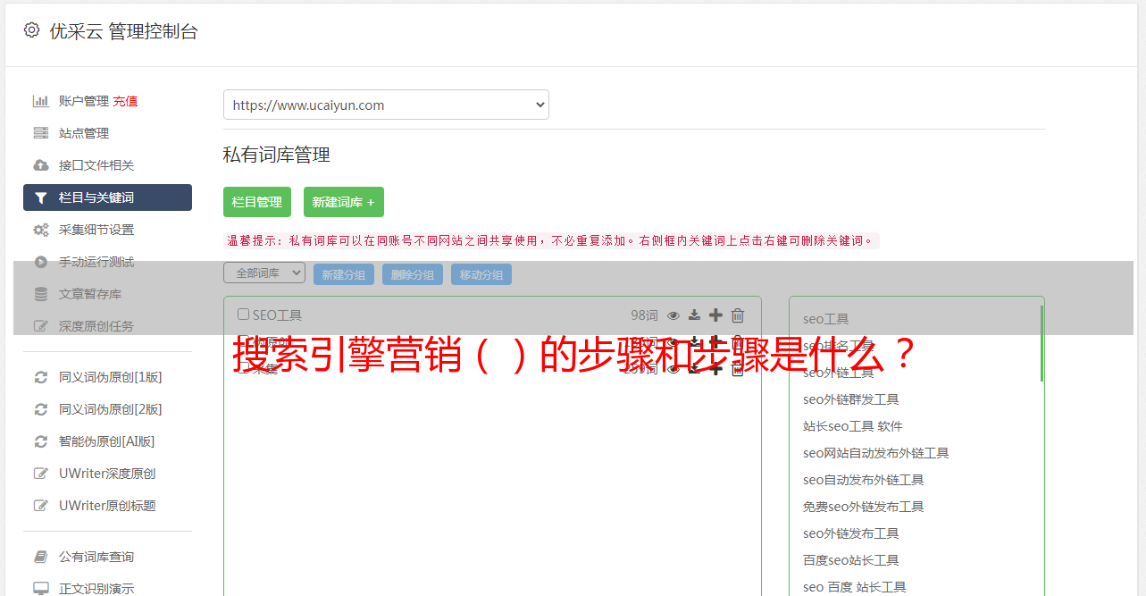Click the 栏目管理 green button

(257, 202)
